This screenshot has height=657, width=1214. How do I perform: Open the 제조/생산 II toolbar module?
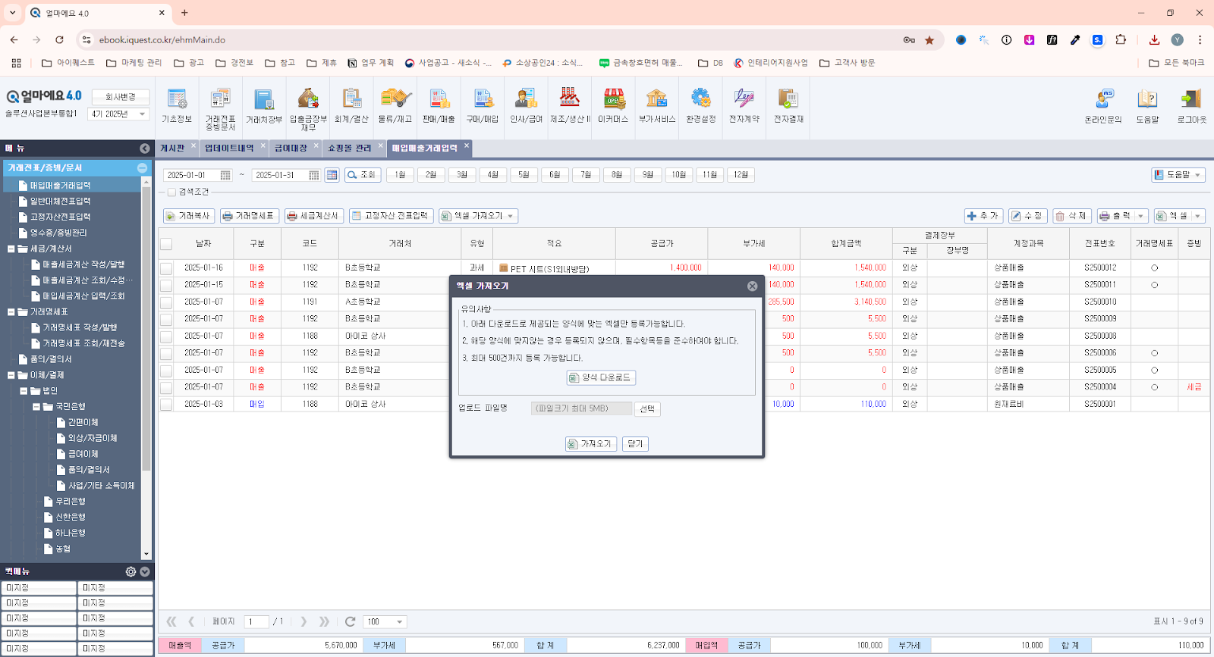(570, 106)
